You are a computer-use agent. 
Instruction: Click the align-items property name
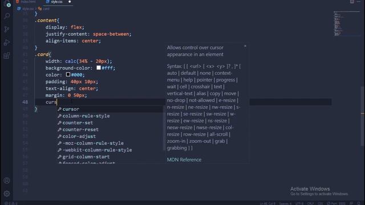click(x=61, y=40)
